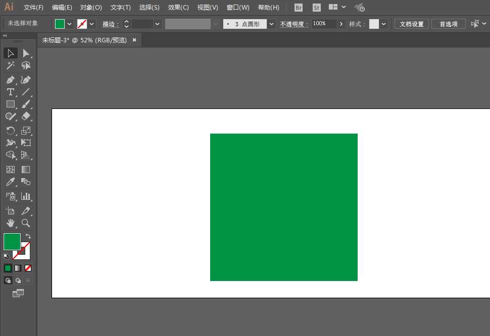Select the Type tool
This screenshot has width=490, height=336.
pyautogui.click(x=10, y=92)
